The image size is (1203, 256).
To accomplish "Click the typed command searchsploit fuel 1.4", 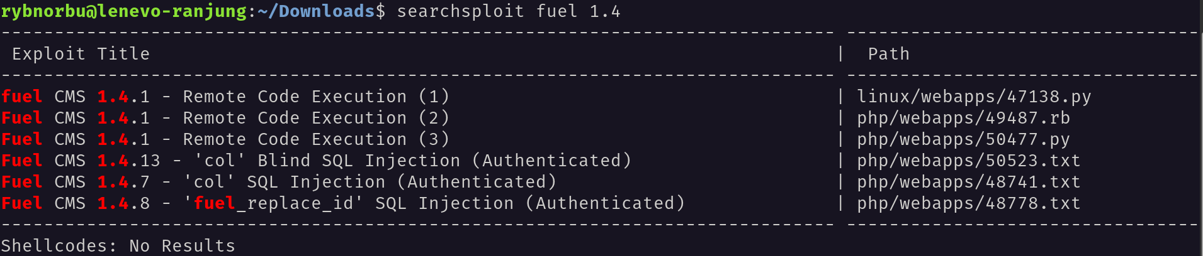I will [509, 11].
